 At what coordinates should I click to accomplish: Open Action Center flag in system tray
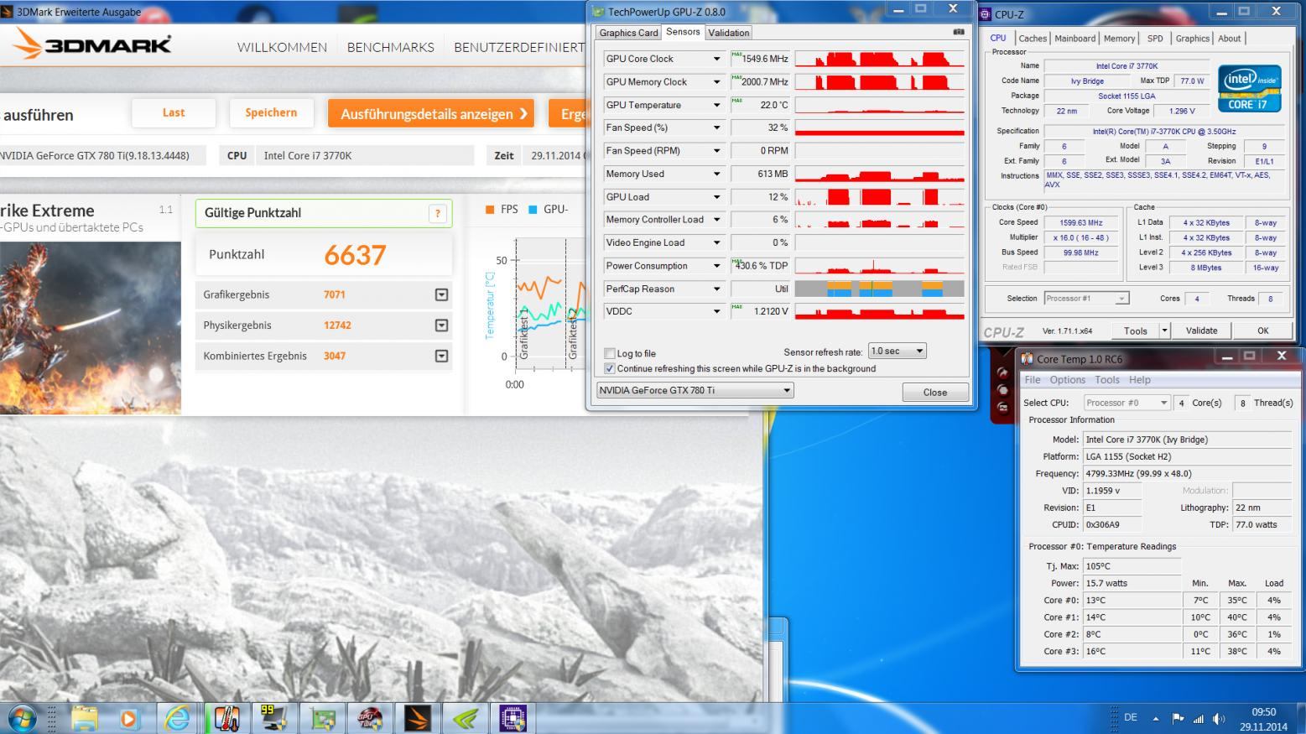pyautogui.click(x=1178, y=718)
